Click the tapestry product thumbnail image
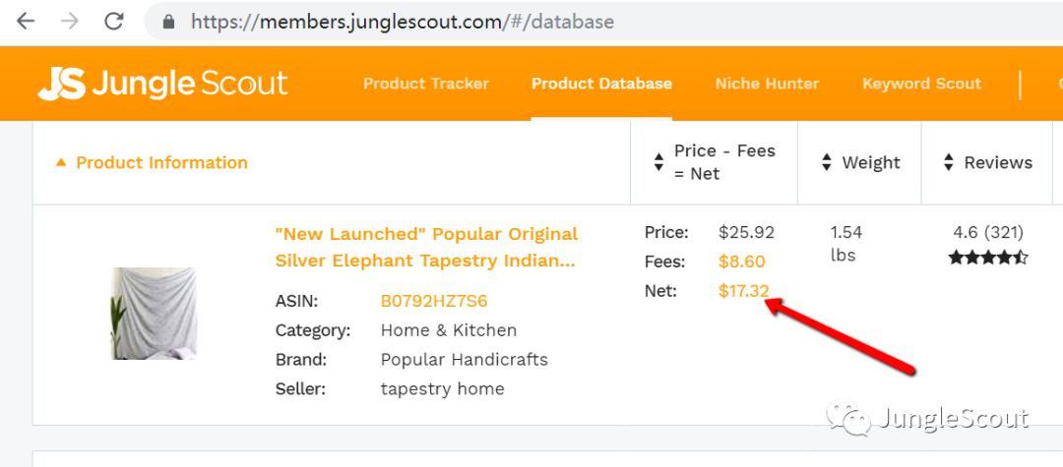The image size is (1063, 467). [x=154, y=313]
